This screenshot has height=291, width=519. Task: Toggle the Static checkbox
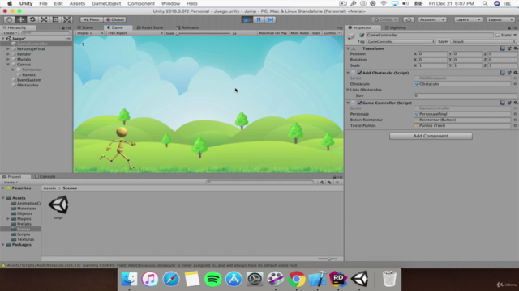pos(497,35)
